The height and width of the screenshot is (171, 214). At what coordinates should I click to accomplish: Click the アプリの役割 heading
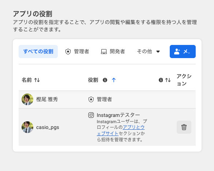point(33,14)
